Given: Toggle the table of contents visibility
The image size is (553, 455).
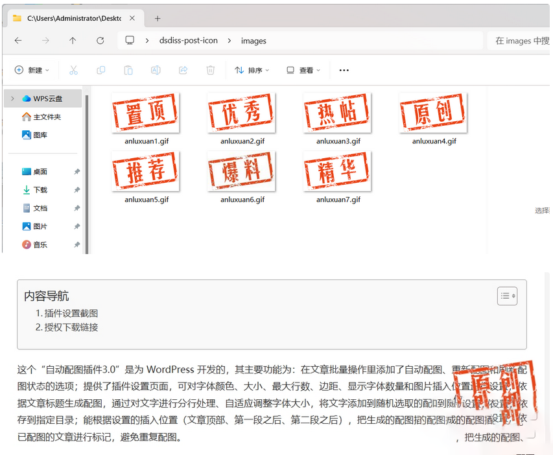Looking at the screenshot, I should pos(507,296).
